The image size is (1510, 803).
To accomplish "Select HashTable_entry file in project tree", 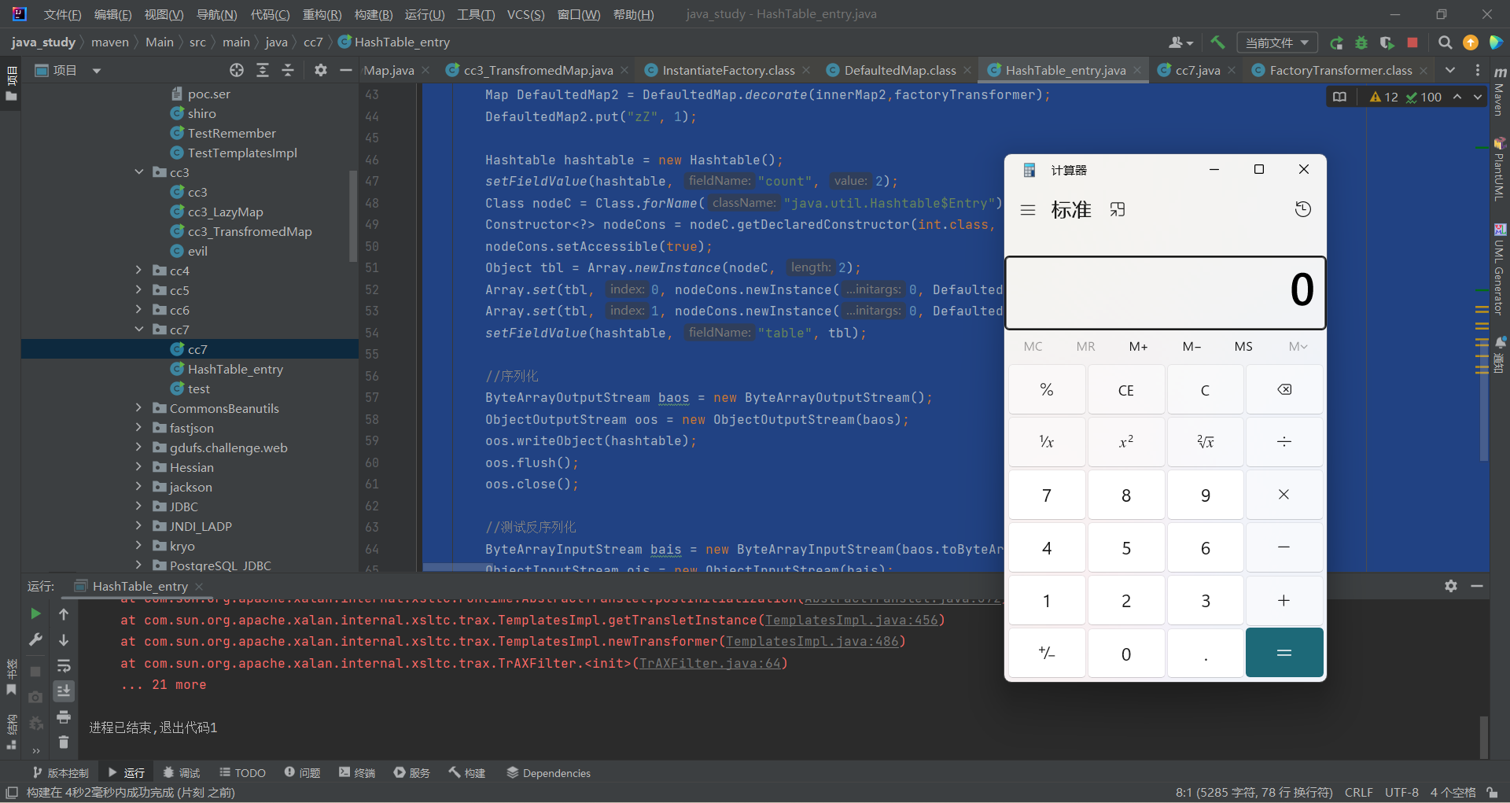I will click(x=235, y=369).
